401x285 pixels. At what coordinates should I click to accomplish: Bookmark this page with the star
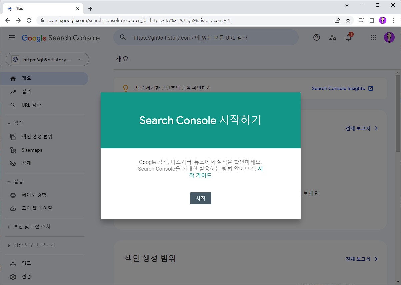pyautogui.click(x=348, y=20)
